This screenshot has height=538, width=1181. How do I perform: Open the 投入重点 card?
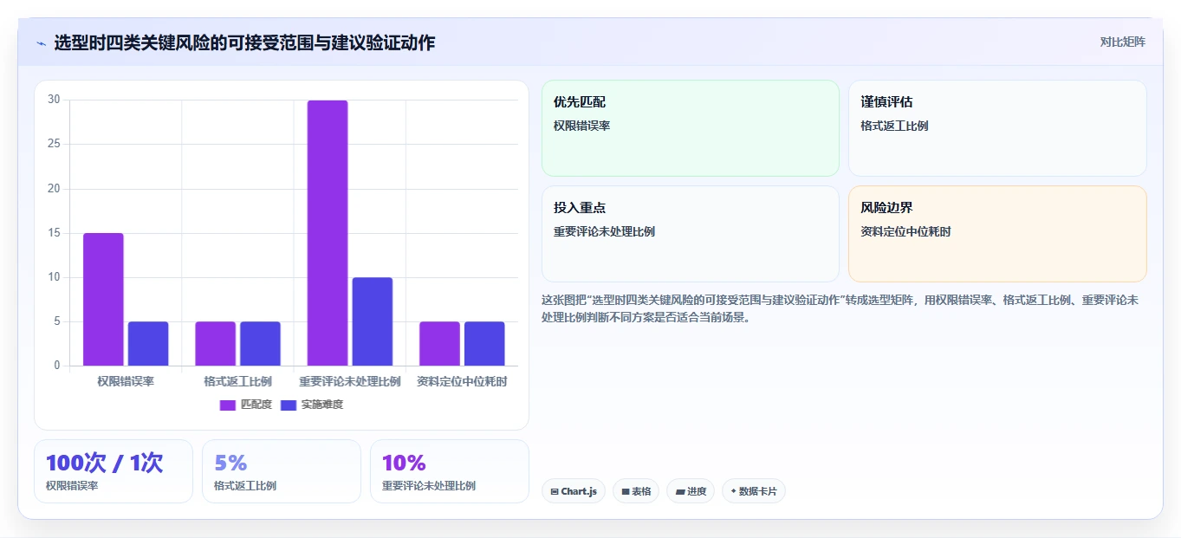point(691,234)
